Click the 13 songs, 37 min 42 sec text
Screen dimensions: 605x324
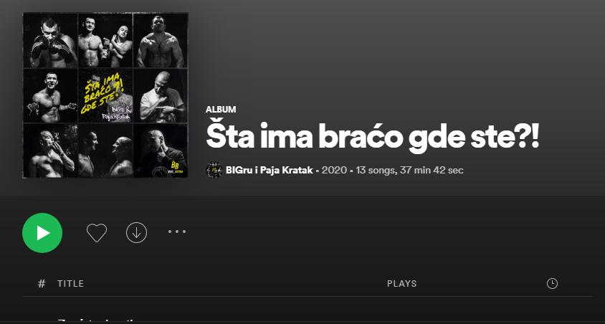pyautogui.click(x=409, y=170)
